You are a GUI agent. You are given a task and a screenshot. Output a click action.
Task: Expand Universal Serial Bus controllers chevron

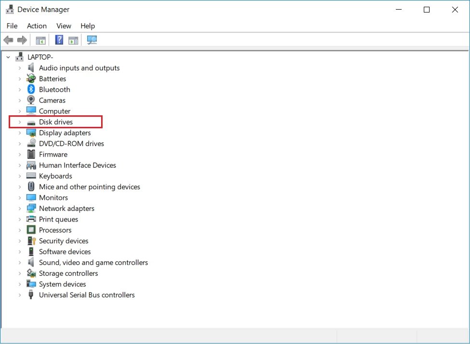click(x=19, y=295)
